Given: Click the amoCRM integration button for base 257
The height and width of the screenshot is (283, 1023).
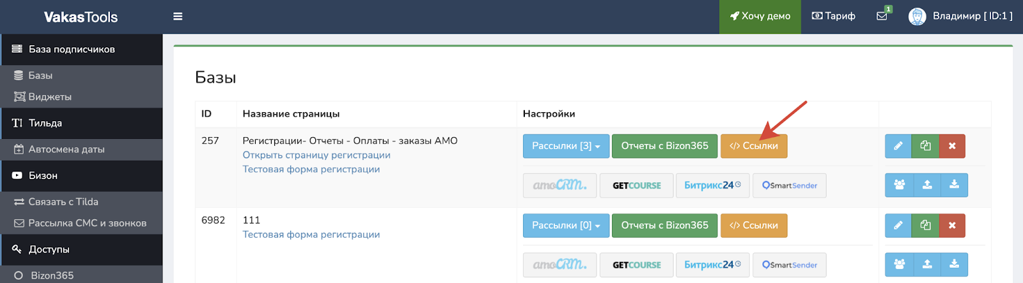Looking at the screenshot, I should (559, 185).
